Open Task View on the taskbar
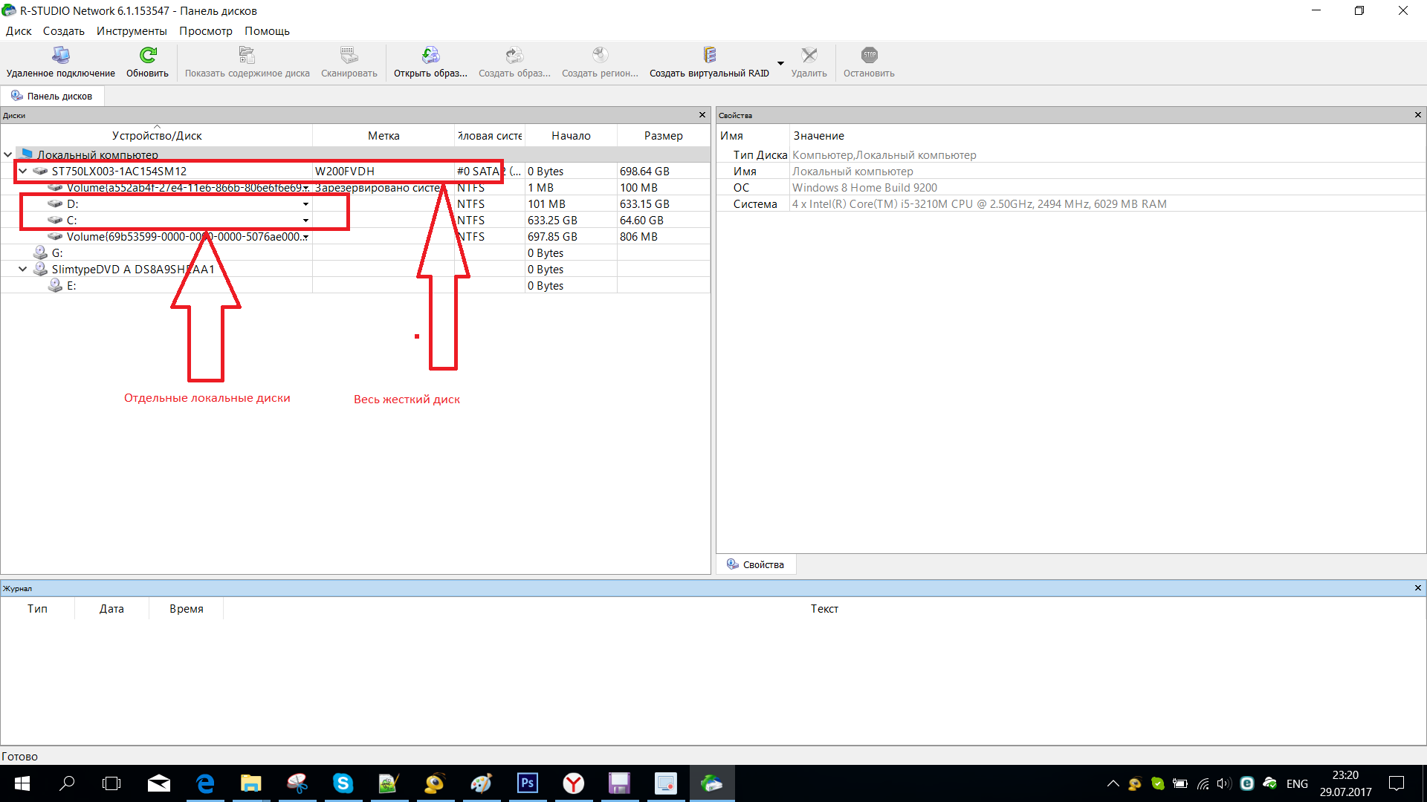The width and height of the screenshot is (1427, 802). (111, 783)
